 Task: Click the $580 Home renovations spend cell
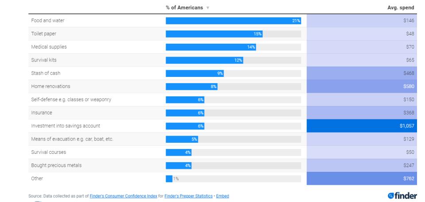362,87
